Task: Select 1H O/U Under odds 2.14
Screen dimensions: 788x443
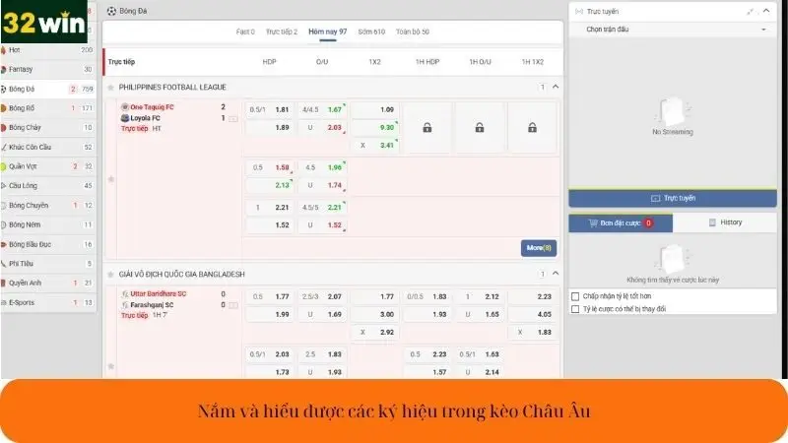Action: tap(480, 372)
